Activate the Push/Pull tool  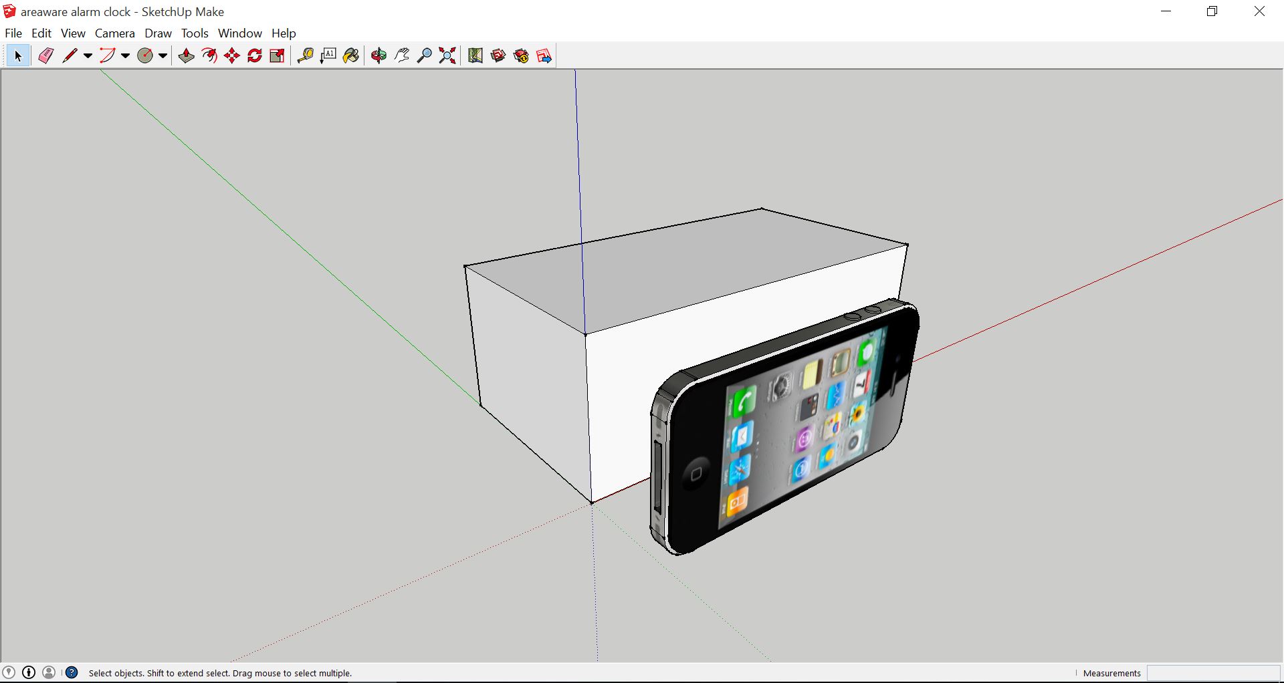(x=187, y=56)
